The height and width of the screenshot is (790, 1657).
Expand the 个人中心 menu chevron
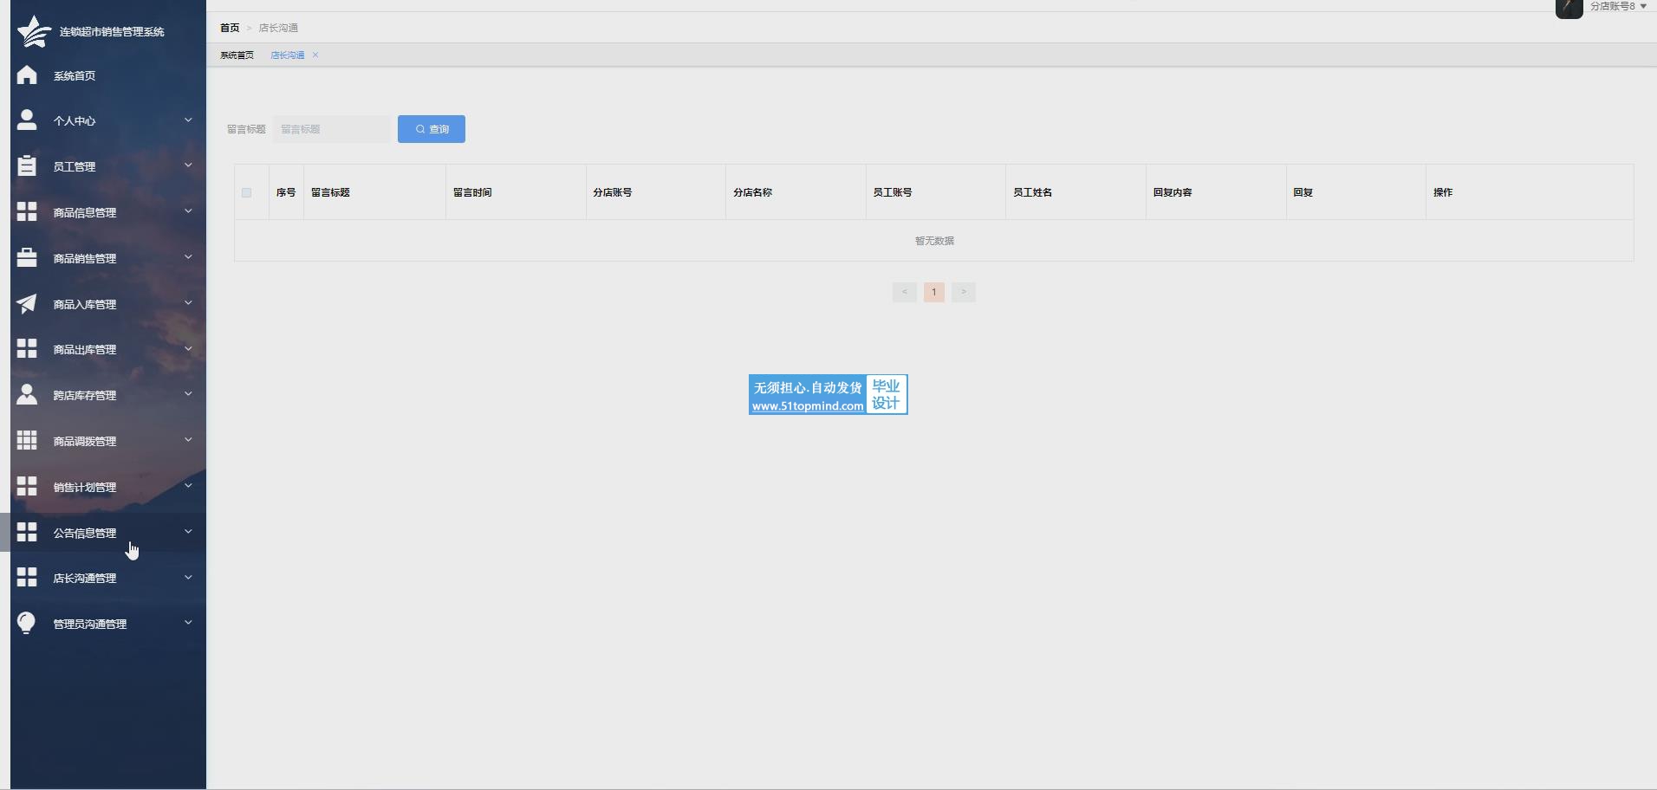coord(188,120)
